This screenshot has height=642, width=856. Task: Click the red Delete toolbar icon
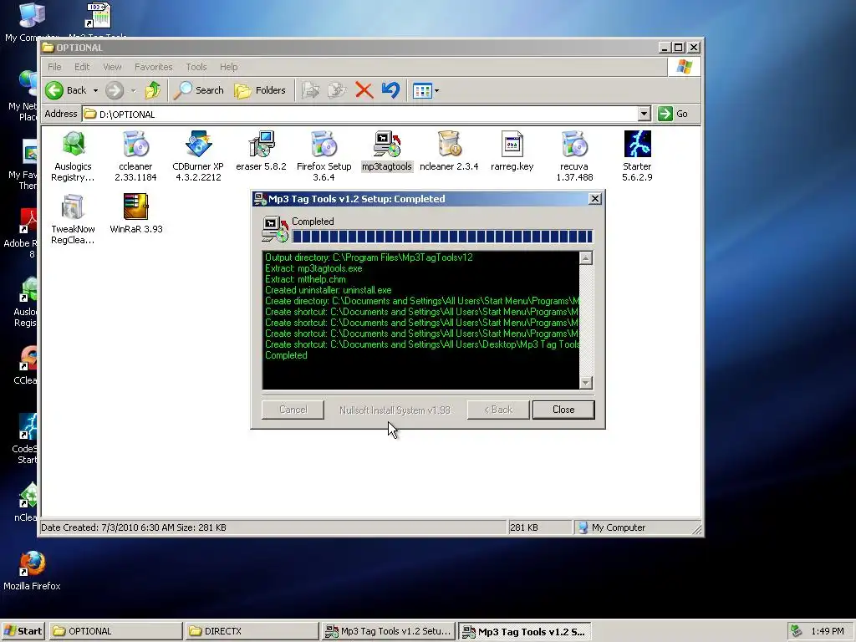tap(364, 90)
